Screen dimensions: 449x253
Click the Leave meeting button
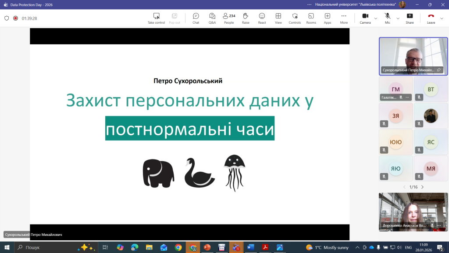coord(431,18)
